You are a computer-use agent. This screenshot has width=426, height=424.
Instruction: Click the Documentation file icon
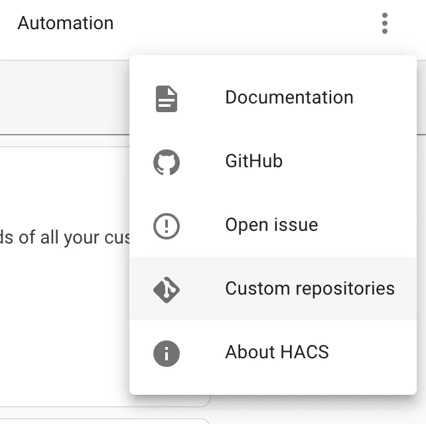(x=167, y=99)
